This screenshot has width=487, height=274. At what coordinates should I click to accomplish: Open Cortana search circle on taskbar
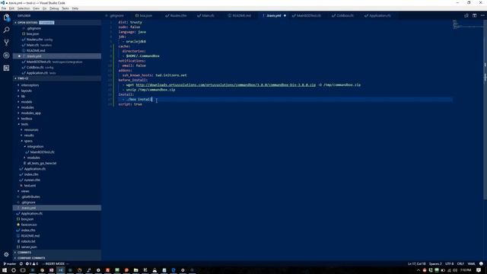pos(14,270)
